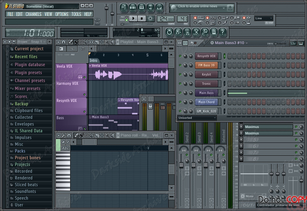
Task: Open the Main Bass3 #10 pattern selector dropdown
Action: click(247, 43)
